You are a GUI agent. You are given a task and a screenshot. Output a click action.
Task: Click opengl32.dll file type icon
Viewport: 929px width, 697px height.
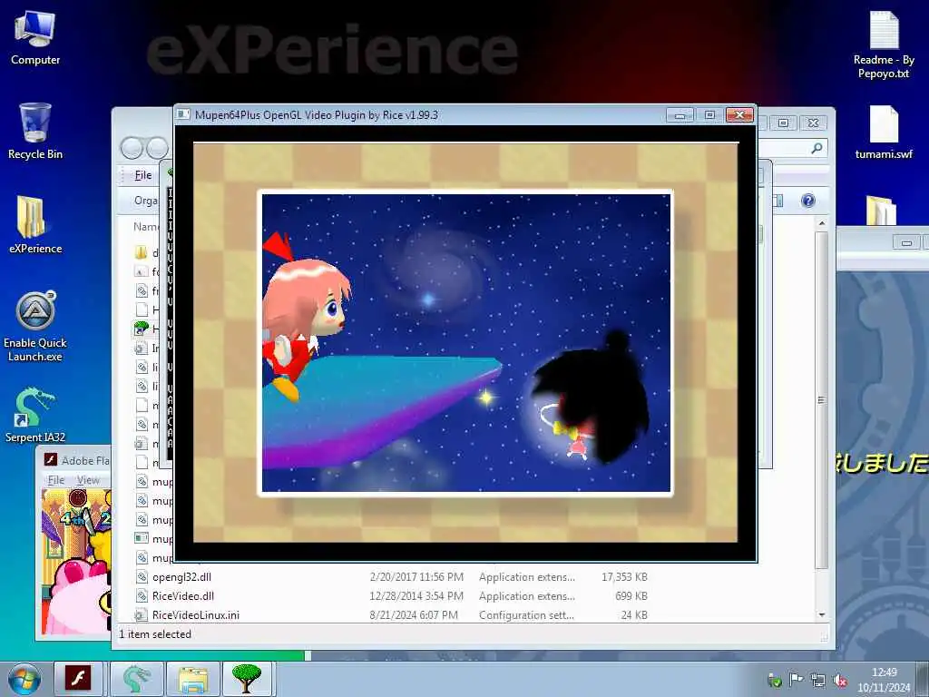point(142,576)
